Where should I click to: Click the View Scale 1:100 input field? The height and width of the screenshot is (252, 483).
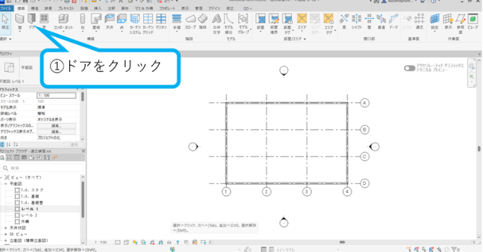[x=56, y=95]
